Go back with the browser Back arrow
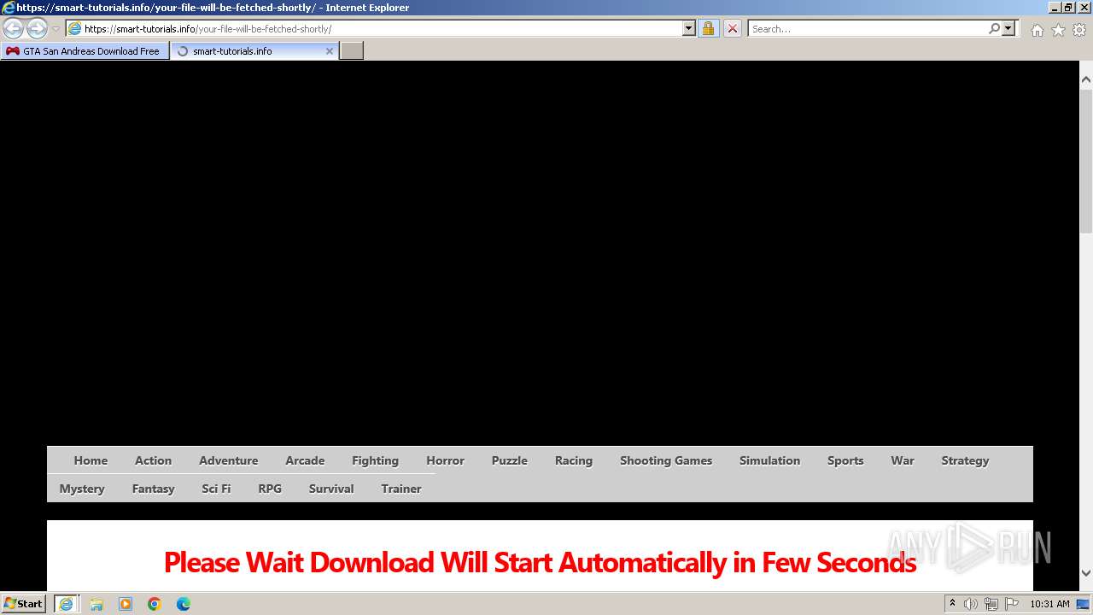Image resolution: width=1093 pixels, height=615 pixels. (14, 28)
